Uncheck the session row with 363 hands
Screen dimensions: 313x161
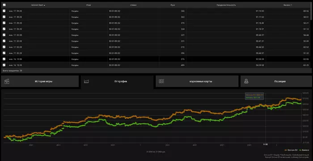click(x=4, y=17)
